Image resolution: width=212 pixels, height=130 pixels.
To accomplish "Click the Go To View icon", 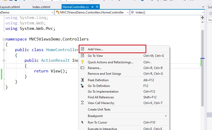I will (82, 56).
